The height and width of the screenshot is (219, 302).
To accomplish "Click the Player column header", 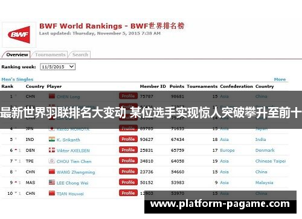I will pos(54,87).
